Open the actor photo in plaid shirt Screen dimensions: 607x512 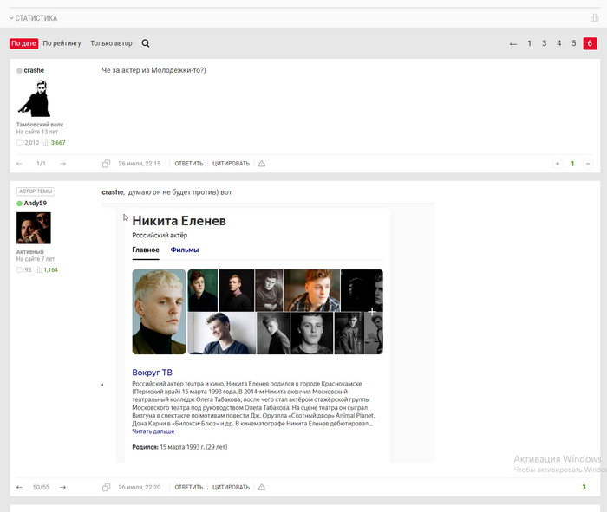312,290
